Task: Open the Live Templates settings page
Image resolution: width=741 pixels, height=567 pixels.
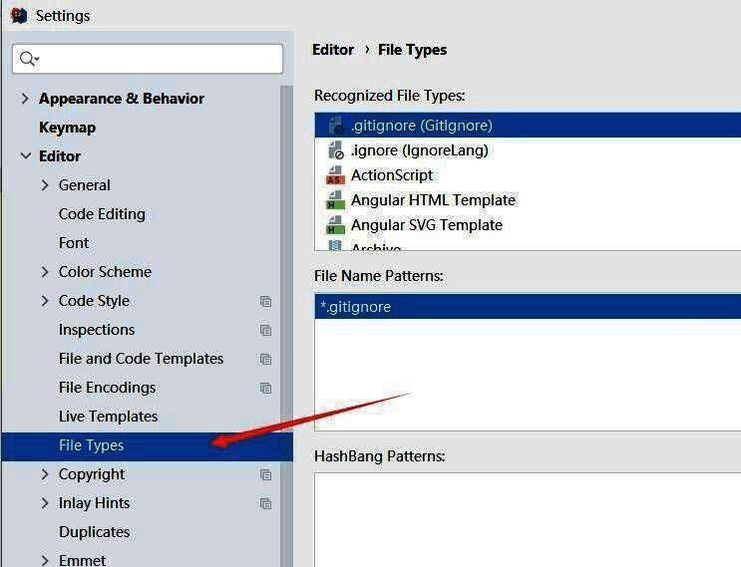Action: click(x=108, y=417)
